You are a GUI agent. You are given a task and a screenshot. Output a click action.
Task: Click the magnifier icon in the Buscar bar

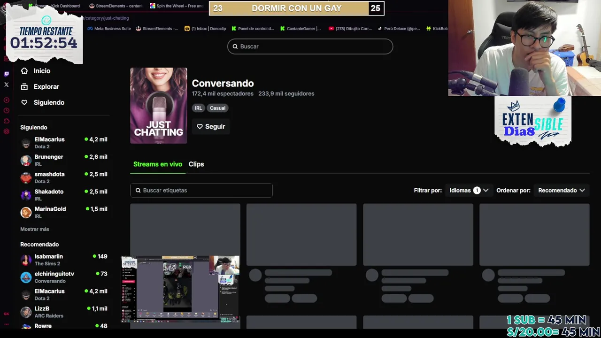pyautogui.click(x=235, y=46)
